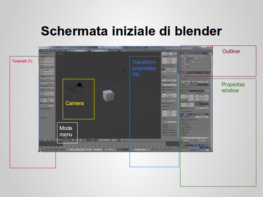Click the play animation button in the timeline
This screenshot has height=197, width=263.
pyautogui.click(x=111, y=149)
